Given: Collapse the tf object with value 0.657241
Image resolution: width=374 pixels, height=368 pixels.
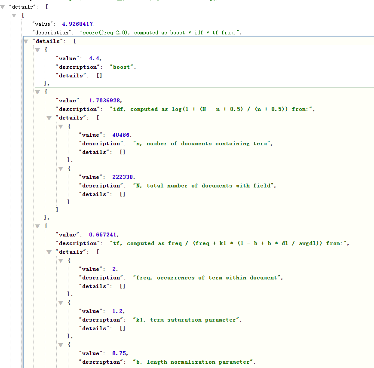Looking at the screenshot, I should (x=37, y=226).
